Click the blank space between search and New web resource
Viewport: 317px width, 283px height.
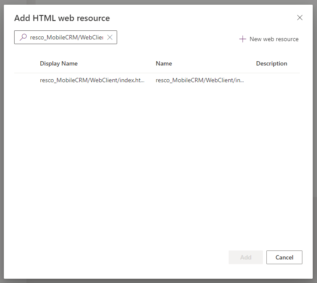tap(176, 39)
